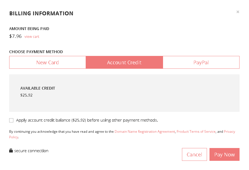This screenshot has height=170, width=249.
Task: Click the CHOOSE PAYMENT METHOD label
Action: (x=36, y=52)
